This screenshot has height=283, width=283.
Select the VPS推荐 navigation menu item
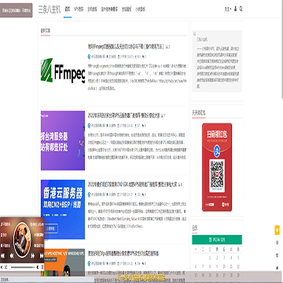(x=79, y=9)
